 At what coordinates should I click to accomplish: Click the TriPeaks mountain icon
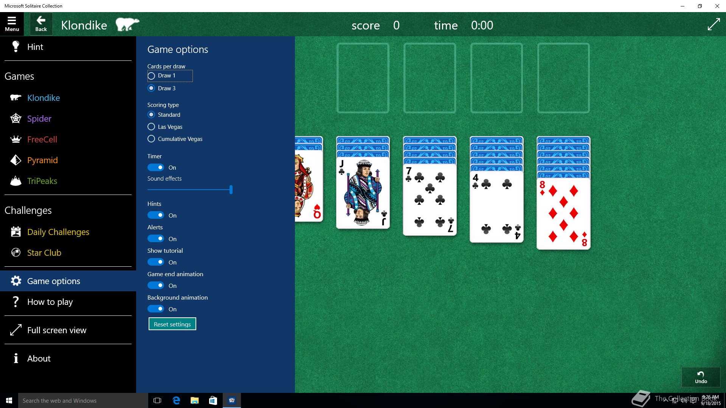(16, 181)
